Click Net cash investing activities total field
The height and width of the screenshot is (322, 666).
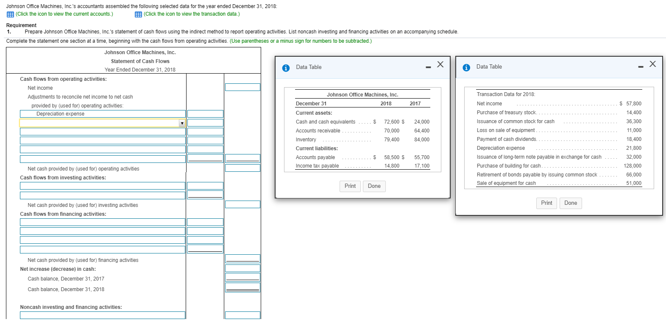pos(242,204)
